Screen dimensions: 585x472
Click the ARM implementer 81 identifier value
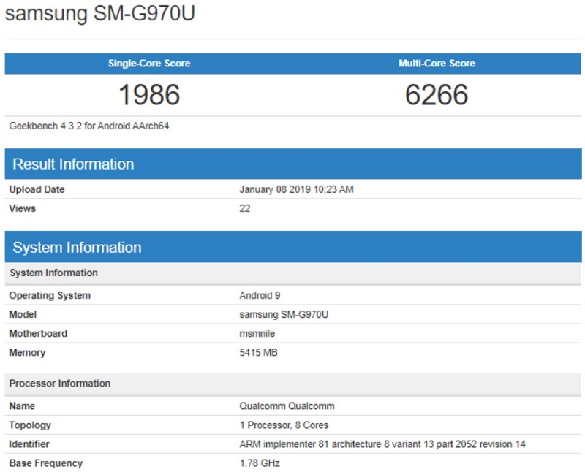[x=382, y=444]
